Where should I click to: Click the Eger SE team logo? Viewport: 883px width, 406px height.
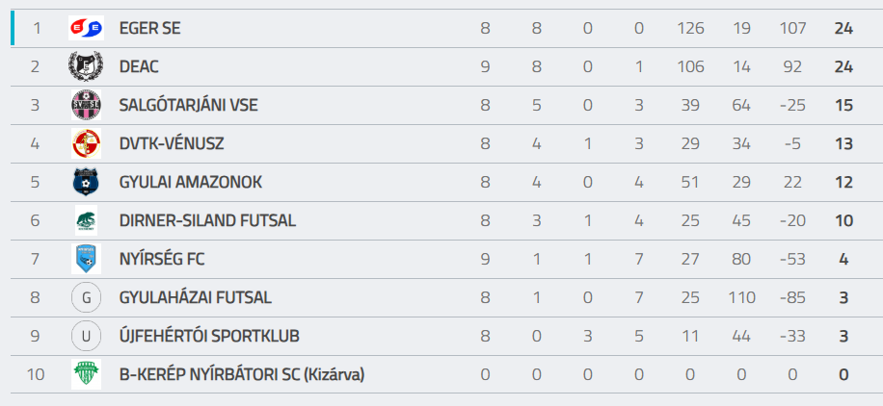pyautogui.click(x=86, y=28)
